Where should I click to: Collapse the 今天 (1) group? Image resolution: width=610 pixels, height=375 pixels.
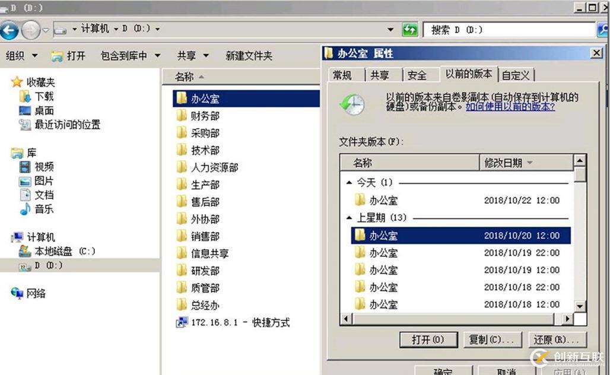pyautogui.click(x=348, y=183)
